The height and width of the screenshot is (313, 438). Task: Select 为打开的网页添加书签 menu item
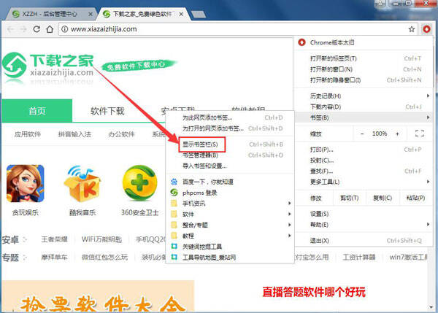[229, 128]
